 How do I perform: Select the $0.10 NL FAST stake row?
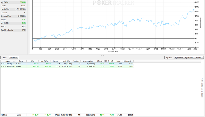[67, 64]
